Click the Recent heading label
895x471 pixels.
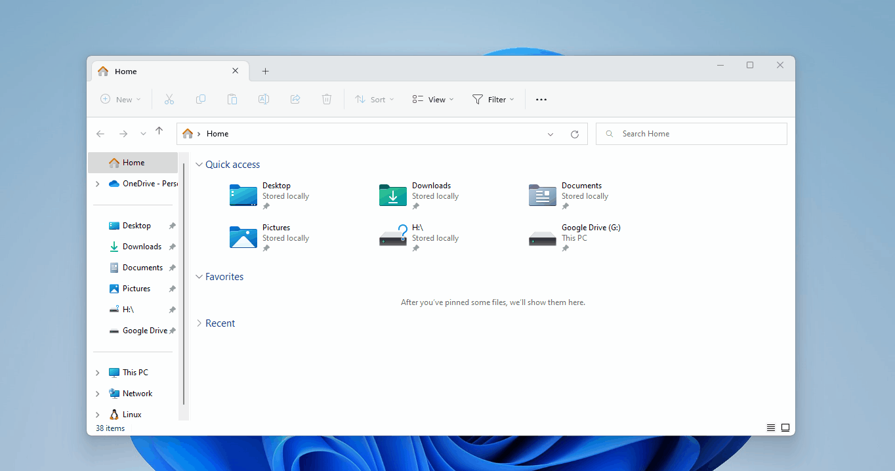220,323
